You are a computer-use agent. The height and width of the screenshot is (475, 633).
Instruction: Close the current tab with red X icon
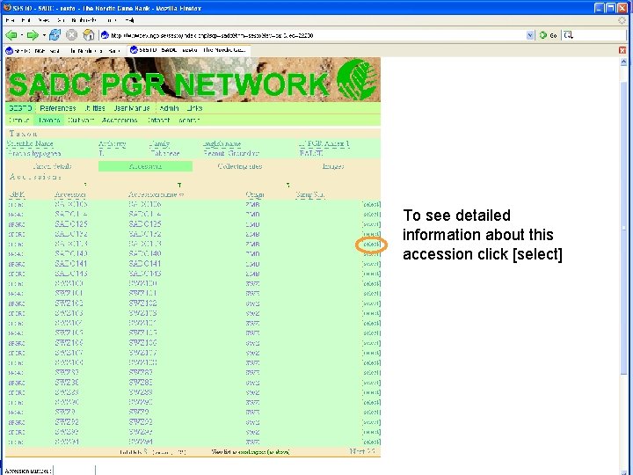click(x=622, y=50)
